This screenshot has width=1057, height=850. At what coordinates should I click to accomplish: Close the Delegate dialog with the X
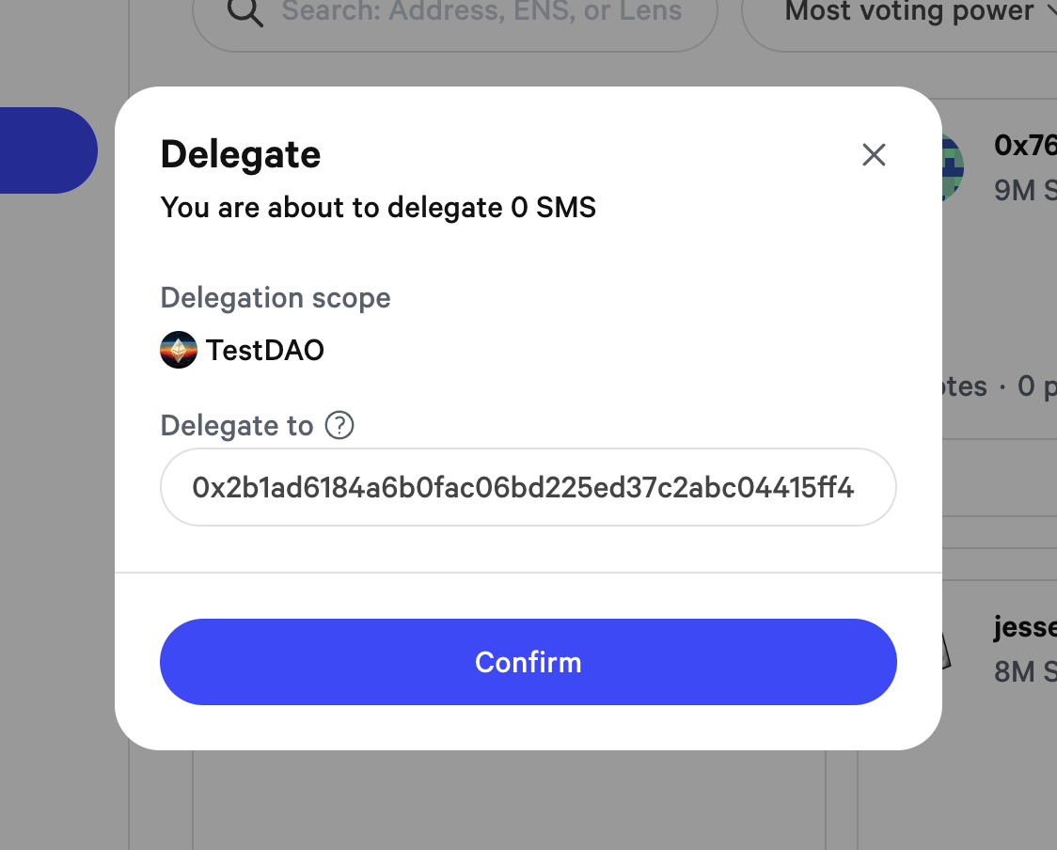point(875,155)
